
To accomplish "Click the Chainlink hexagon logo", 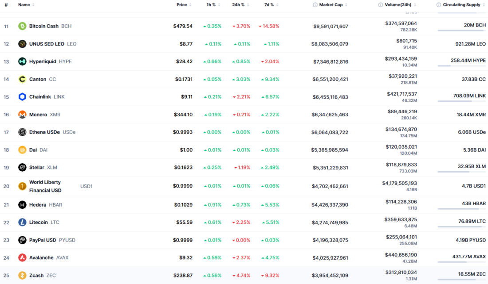I will click(22, 97).
